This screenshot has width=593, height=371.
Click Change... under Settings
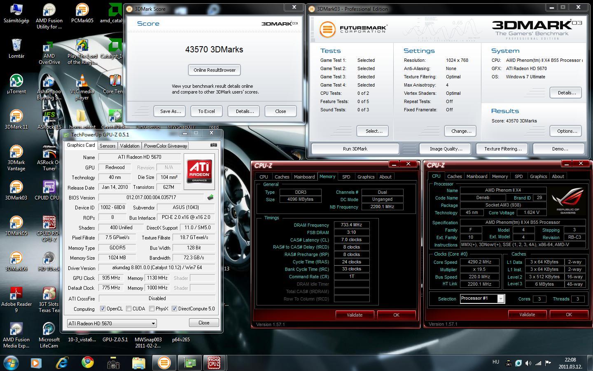(461, 131)
